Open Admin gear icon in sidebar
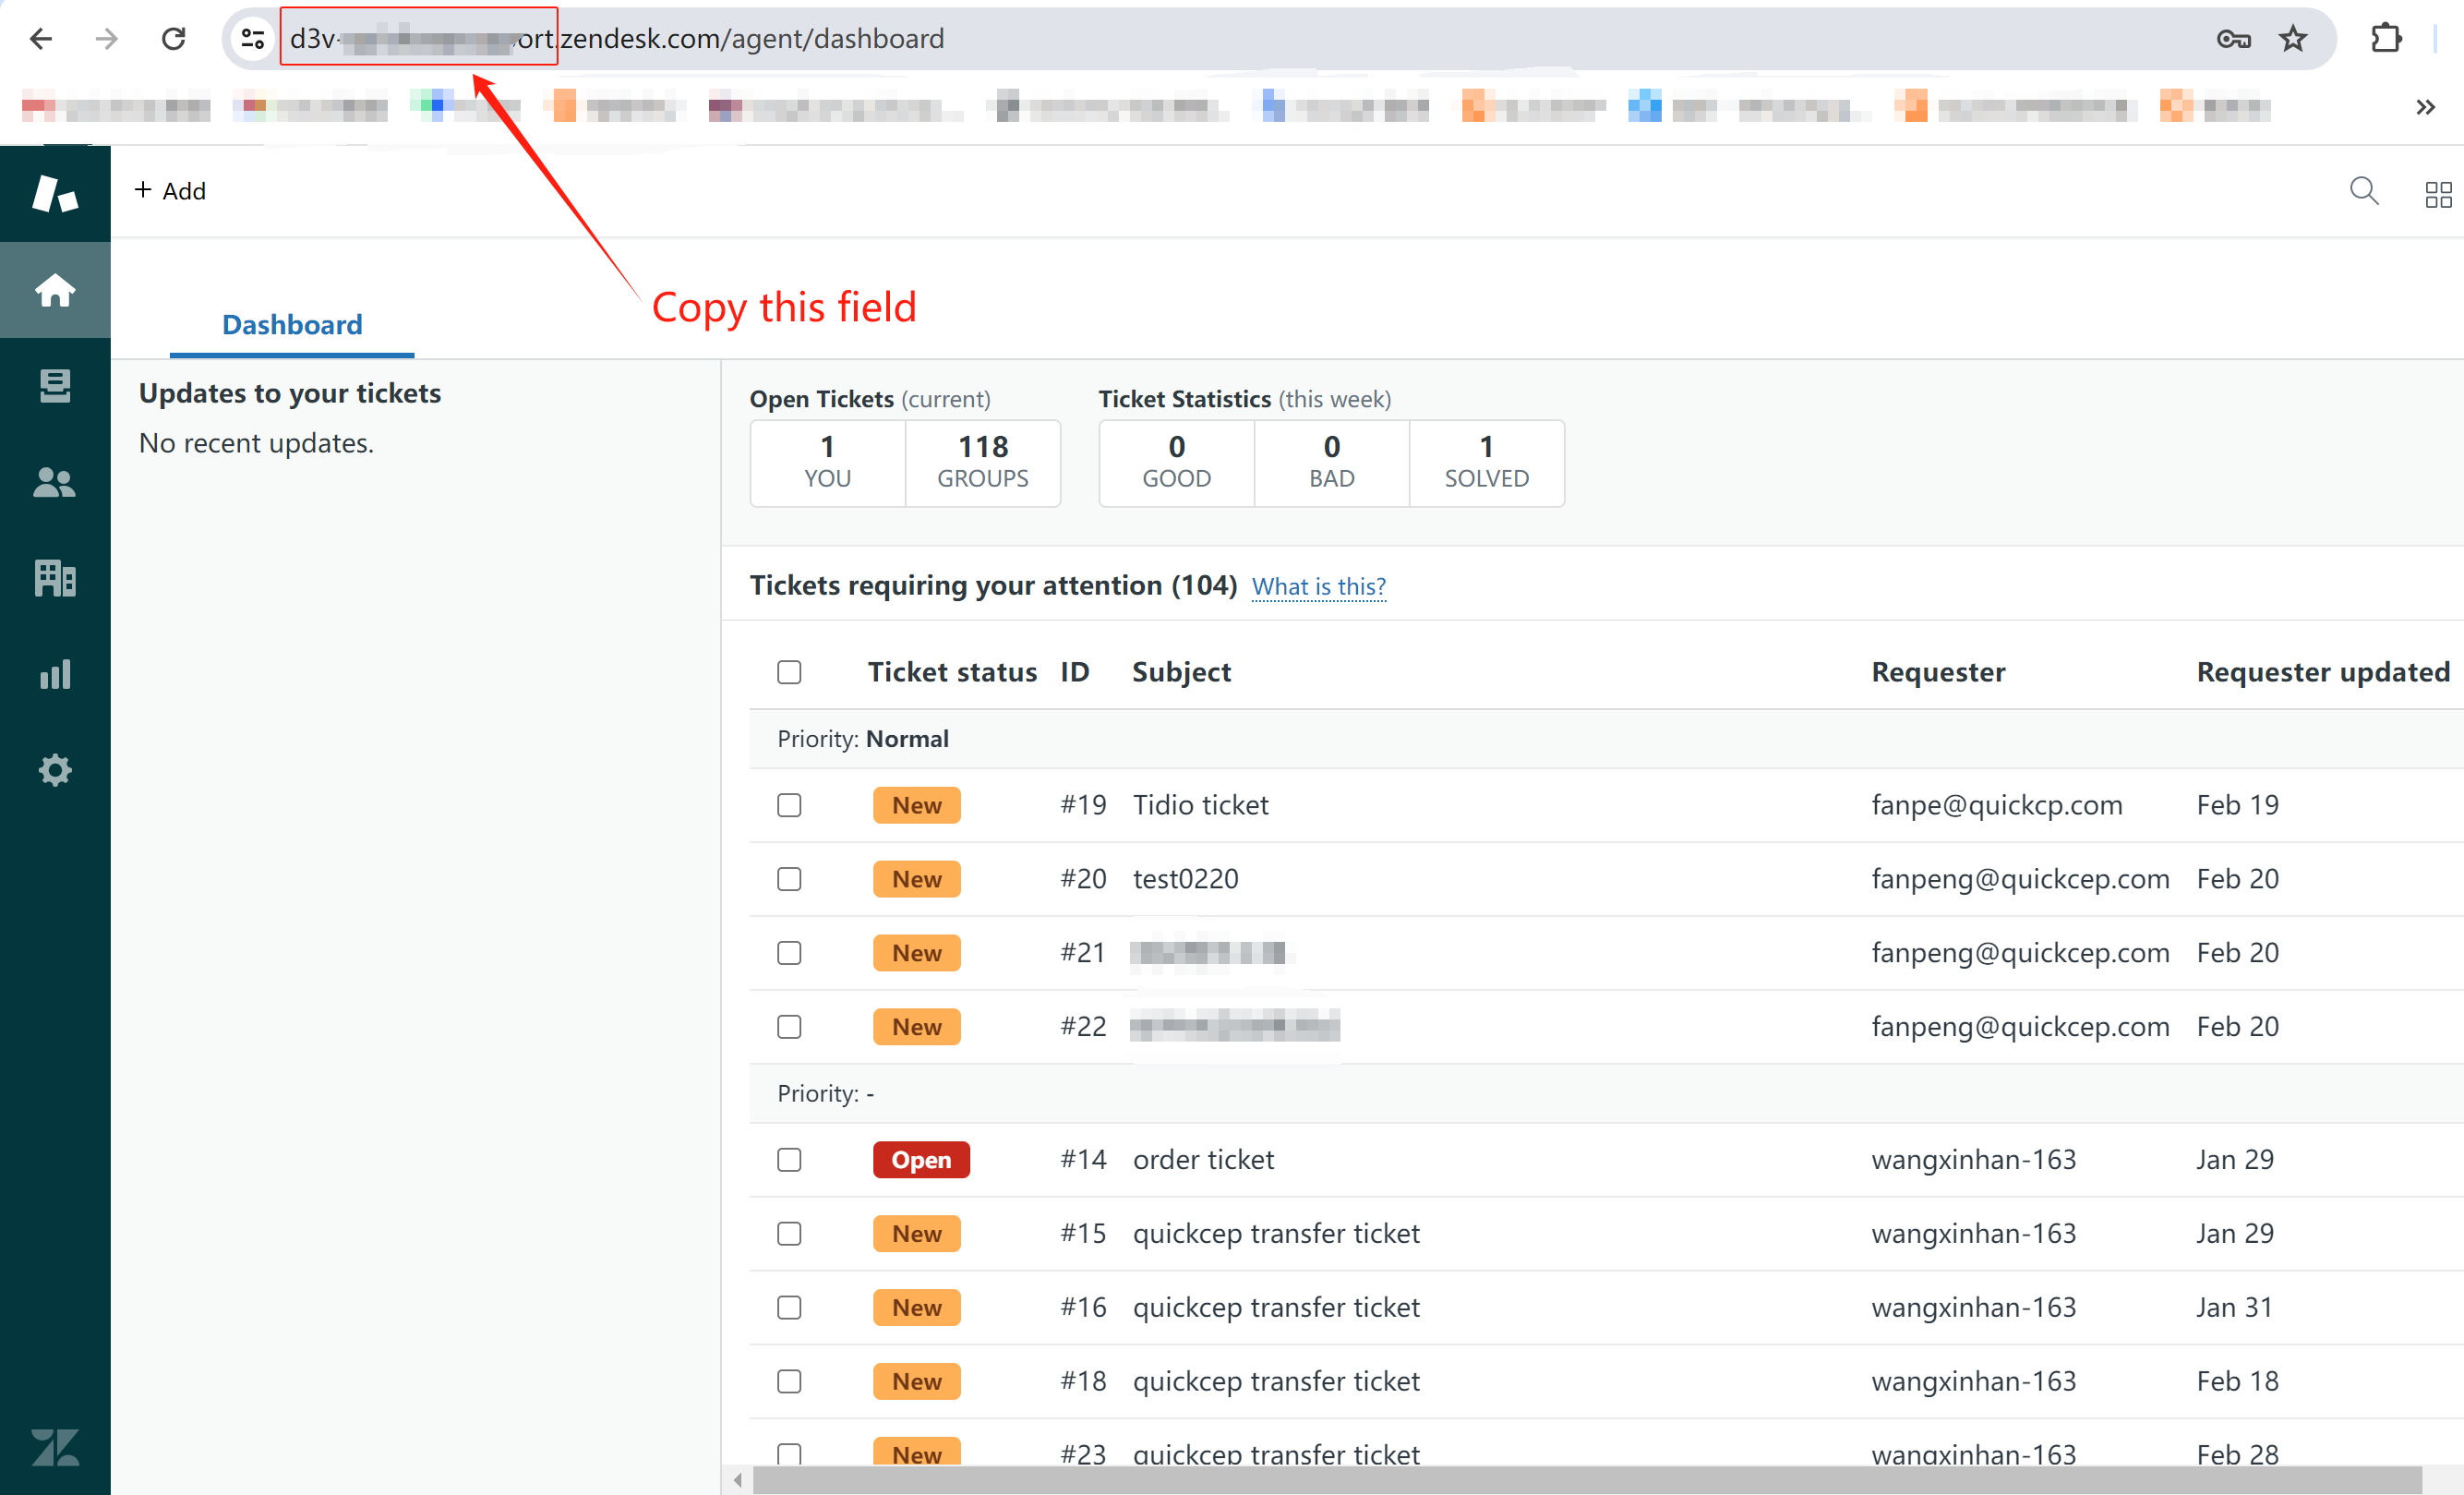The height and width of the screenshot is (1495, 2464). 55,770
